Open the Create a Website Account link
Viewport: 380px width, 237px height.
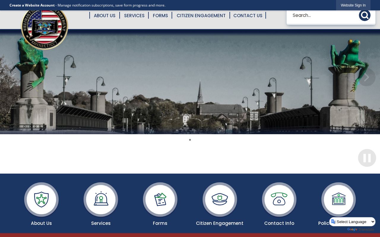[32, 5]
